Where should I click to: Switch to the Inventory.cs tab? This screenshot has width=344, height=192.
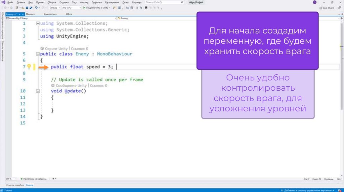(50, 14)
